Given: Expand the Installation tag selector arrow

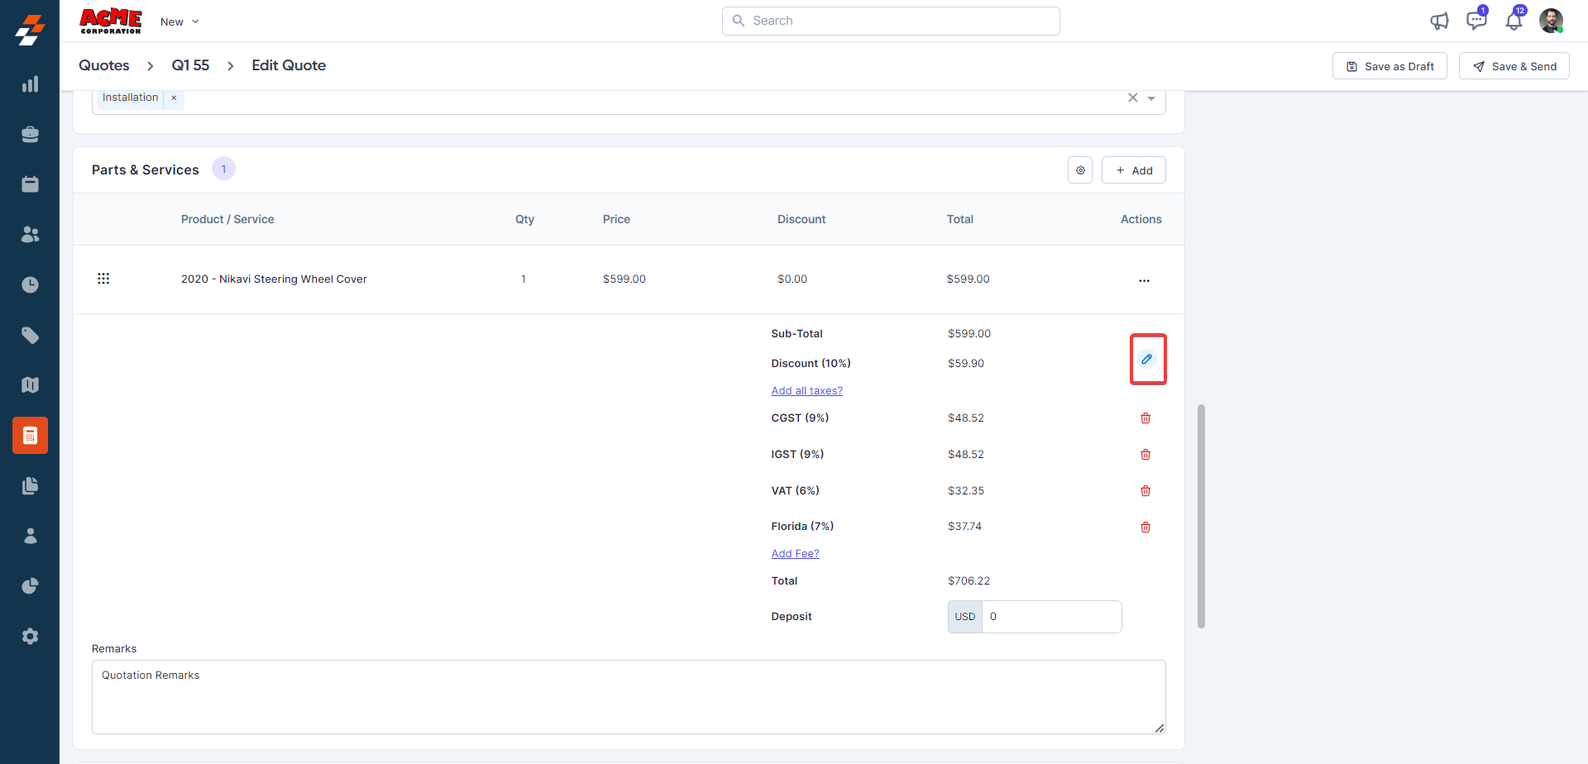Looking at the screenshot, I should coord(1151,98).
